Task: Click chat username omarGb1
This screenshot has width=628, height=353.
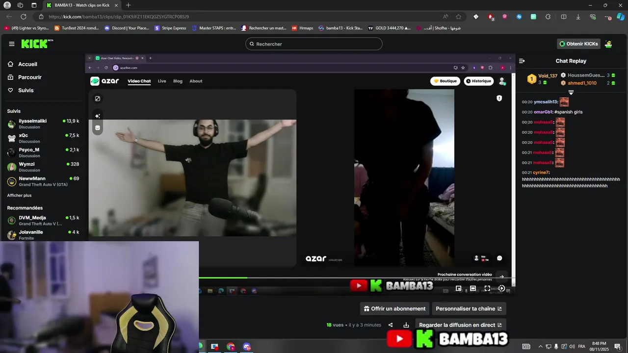Action: point(543,112)
